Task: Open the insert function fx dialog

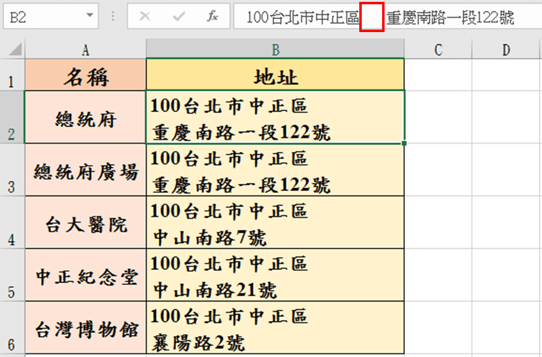Action: (212, 17)
